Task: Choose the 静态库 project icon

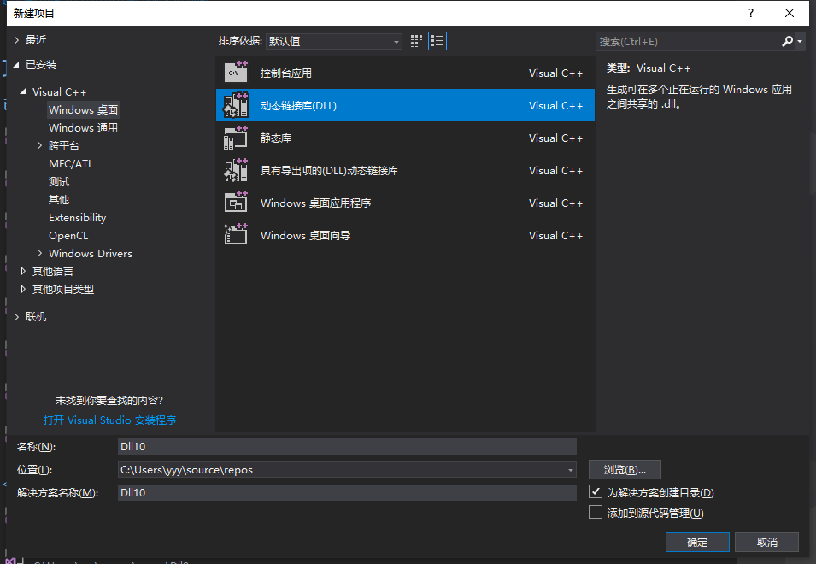Action: click(x=235, y=138)
